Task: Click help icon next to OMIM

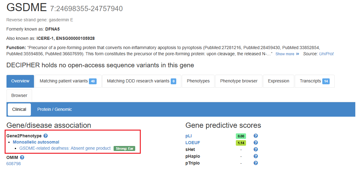Action: coord(22,157)
